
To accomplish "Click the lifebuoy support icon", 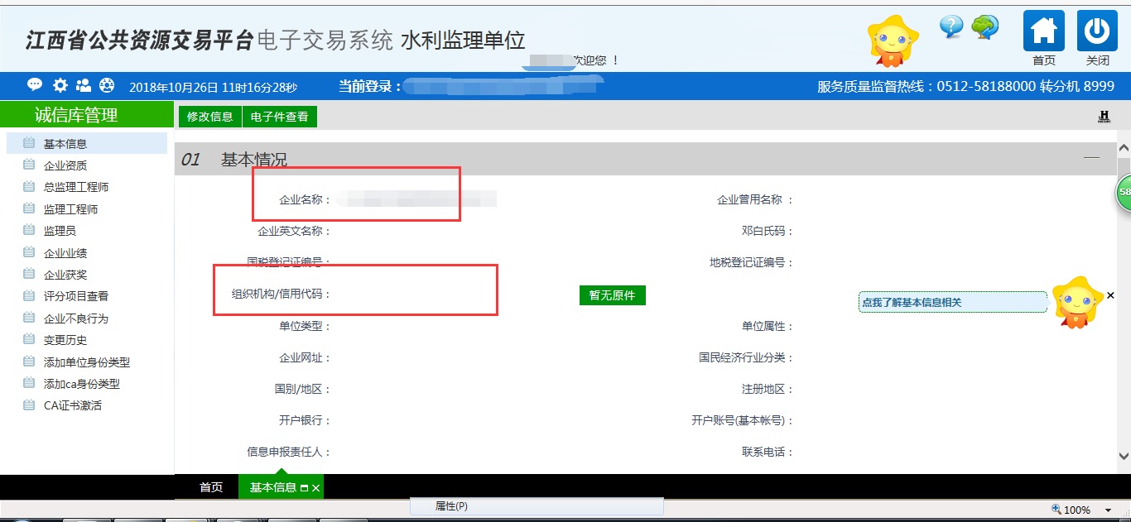I will pyautogui.click(x=107, y=85).
